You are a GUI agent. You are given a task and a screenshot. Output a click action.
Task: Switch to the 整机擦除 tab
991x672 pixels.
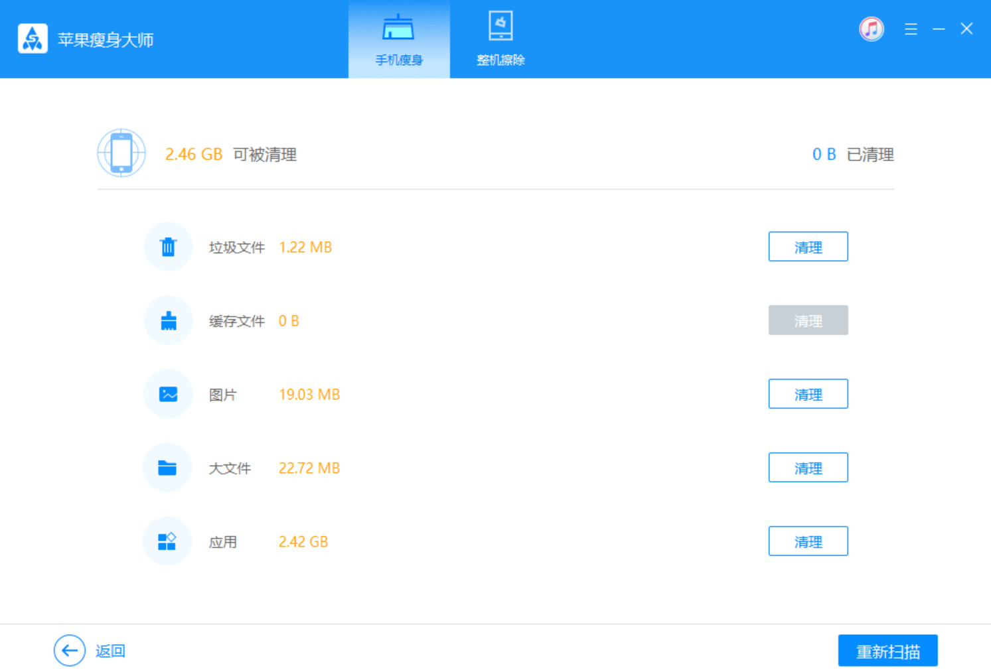500,40
